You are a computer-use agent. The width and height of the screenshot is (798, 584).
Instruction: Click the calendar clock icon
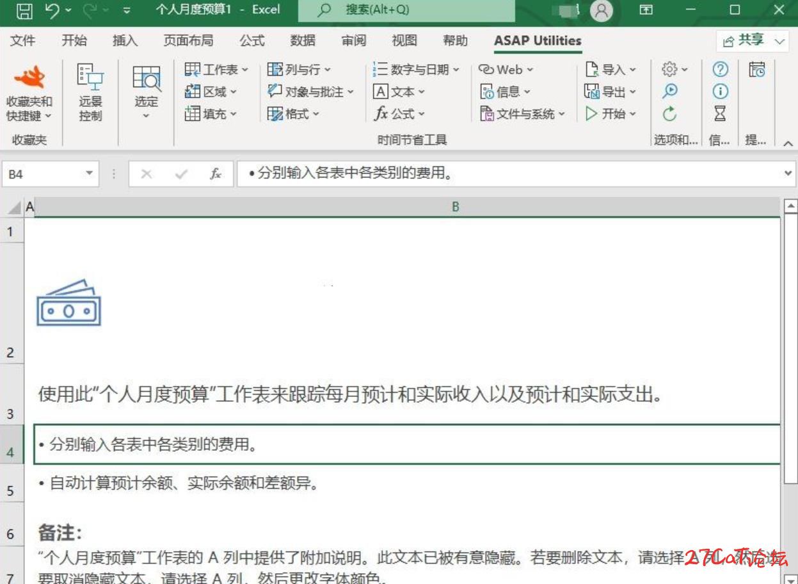757,69
